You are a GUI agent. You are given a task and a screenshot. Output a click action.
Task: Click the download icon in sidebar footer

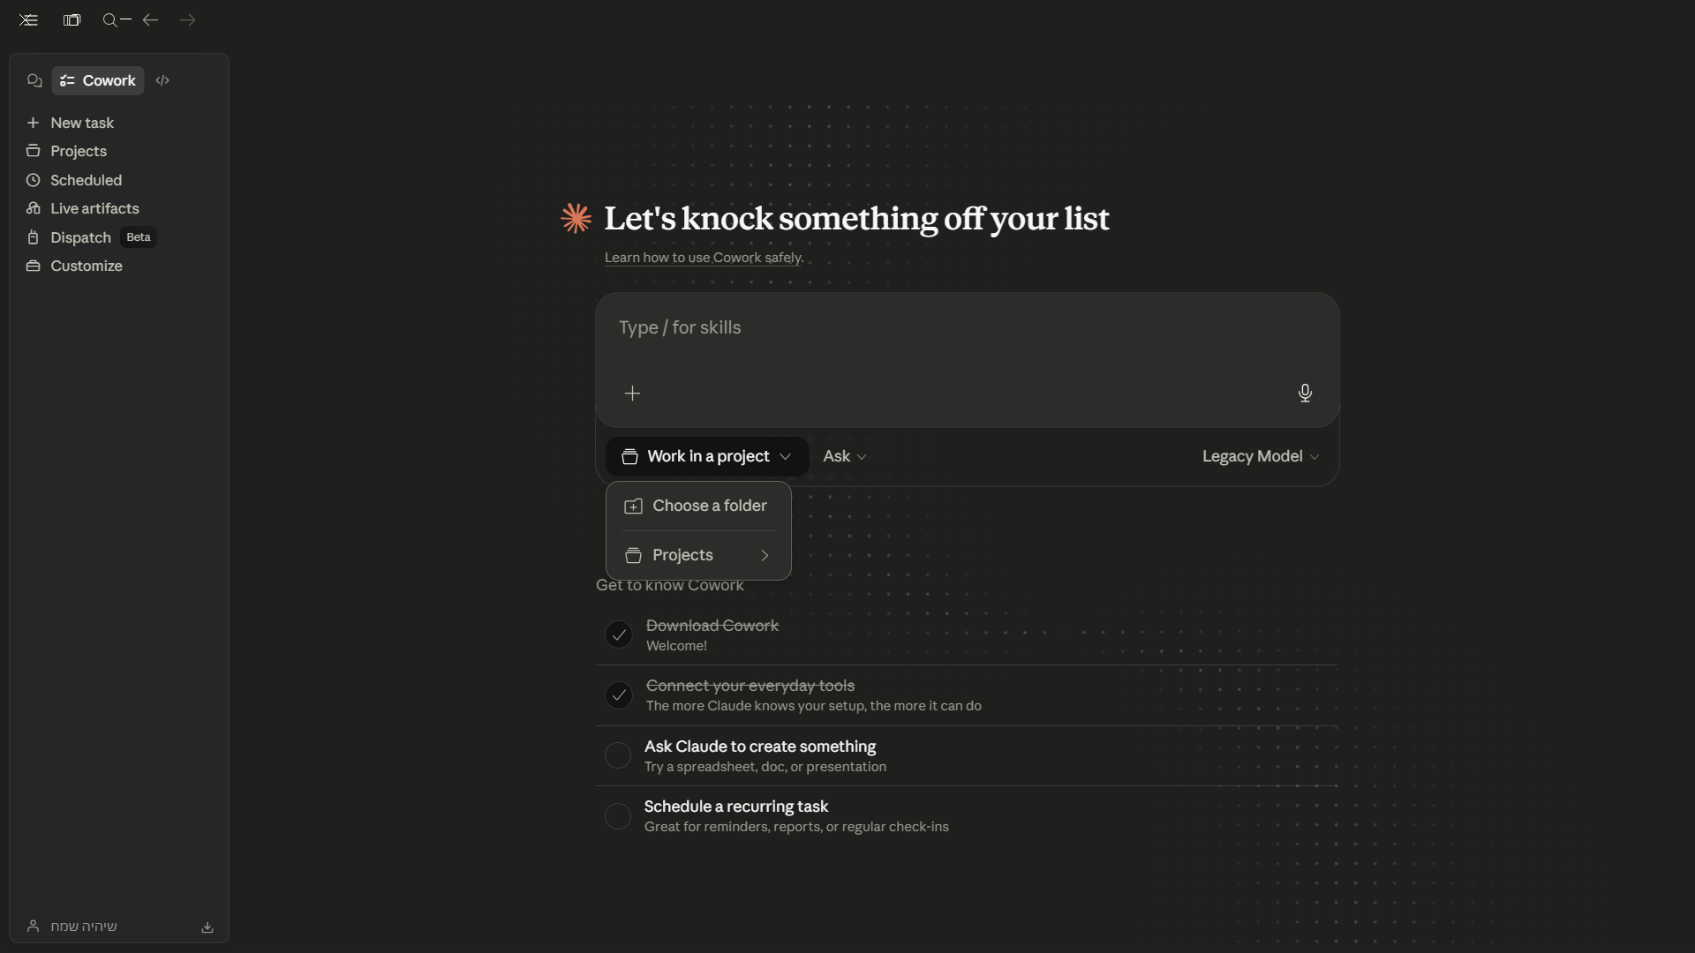pos(207,927)
